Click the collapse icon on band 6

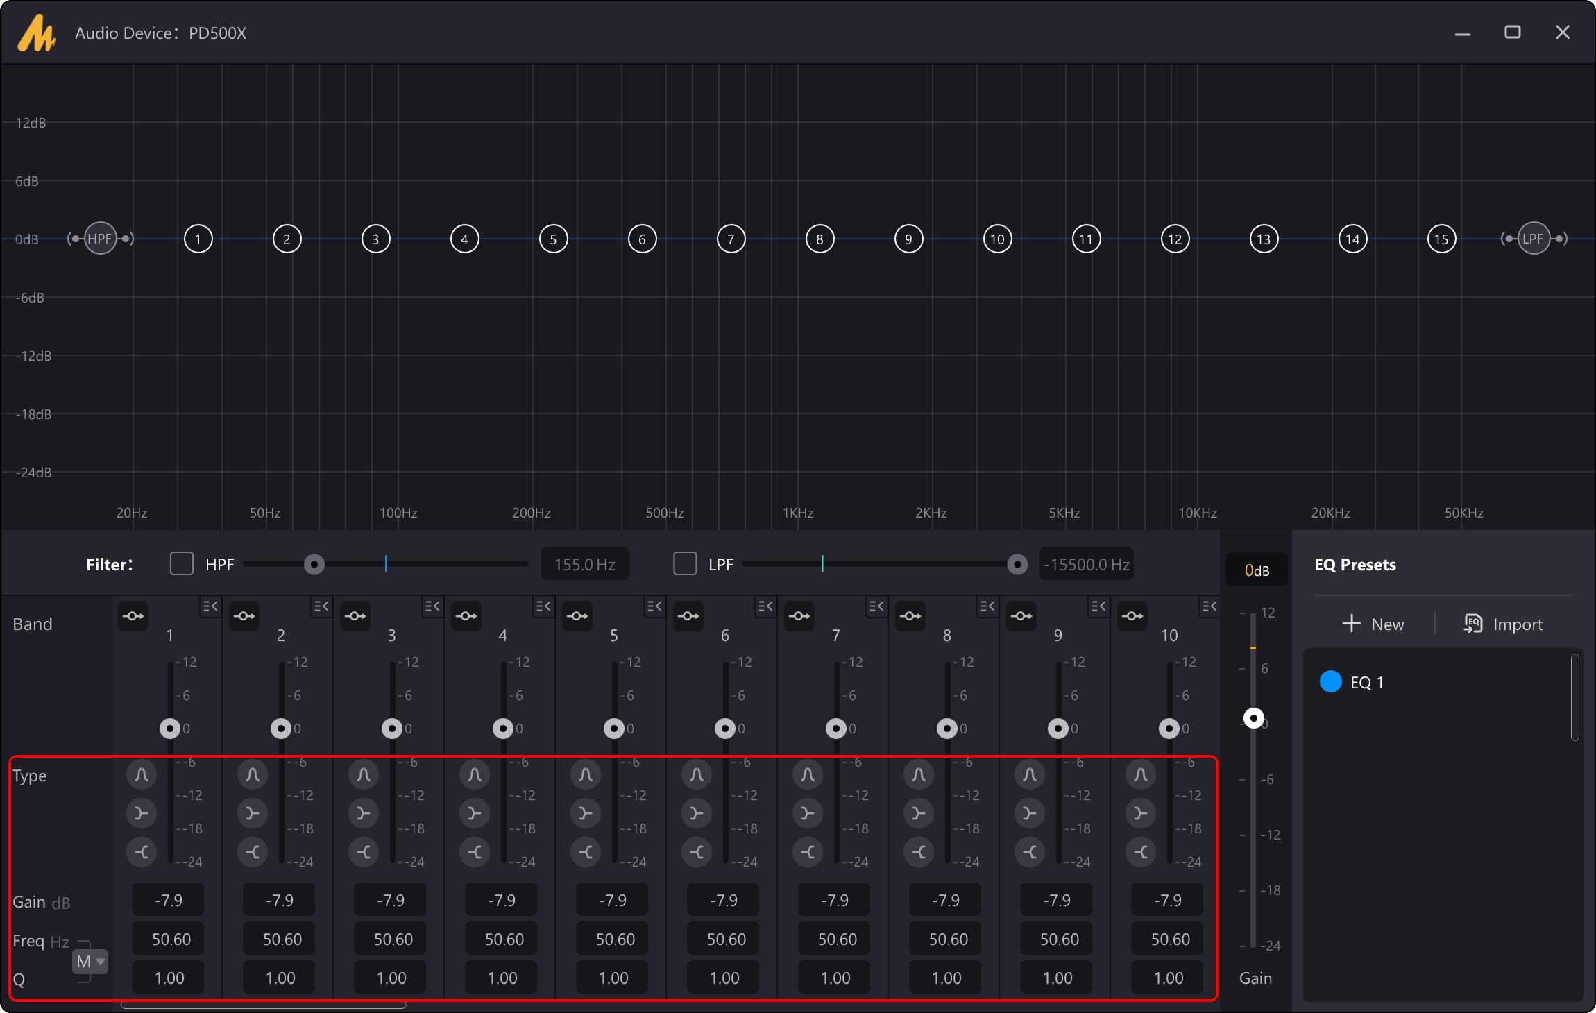click(x=765, y=606)
